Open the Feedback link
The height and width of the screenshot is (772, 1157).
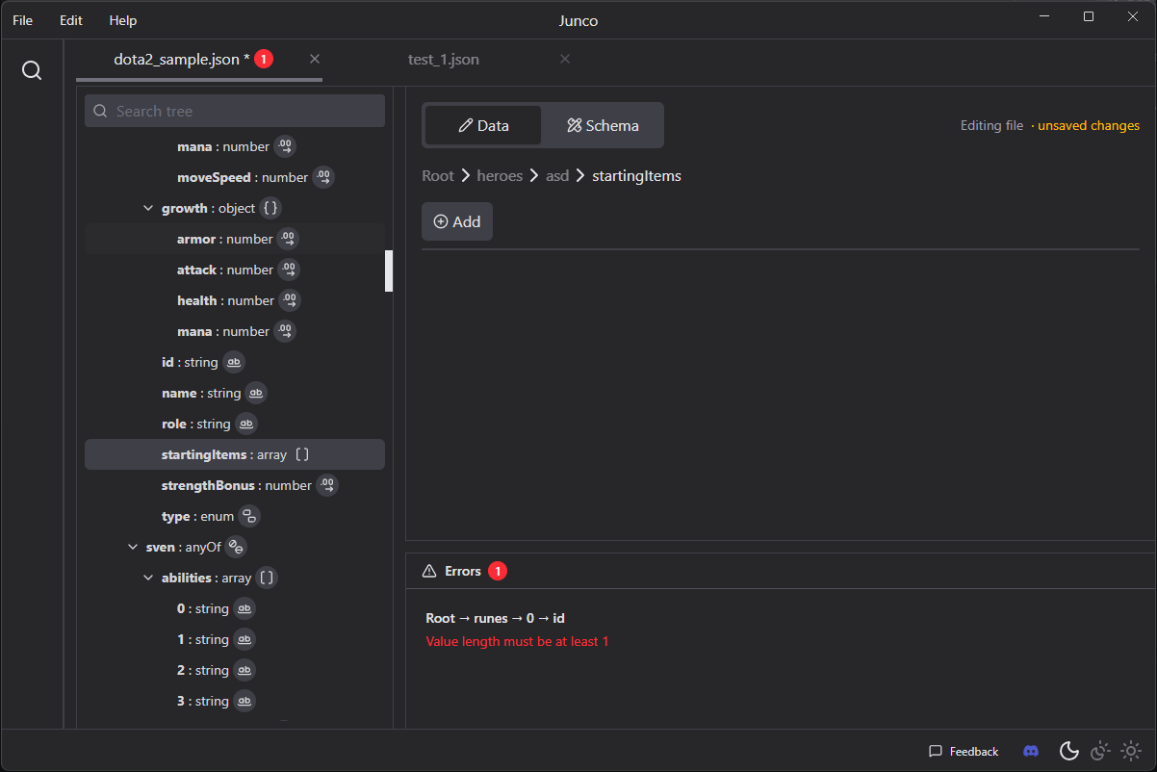(964, 751)
